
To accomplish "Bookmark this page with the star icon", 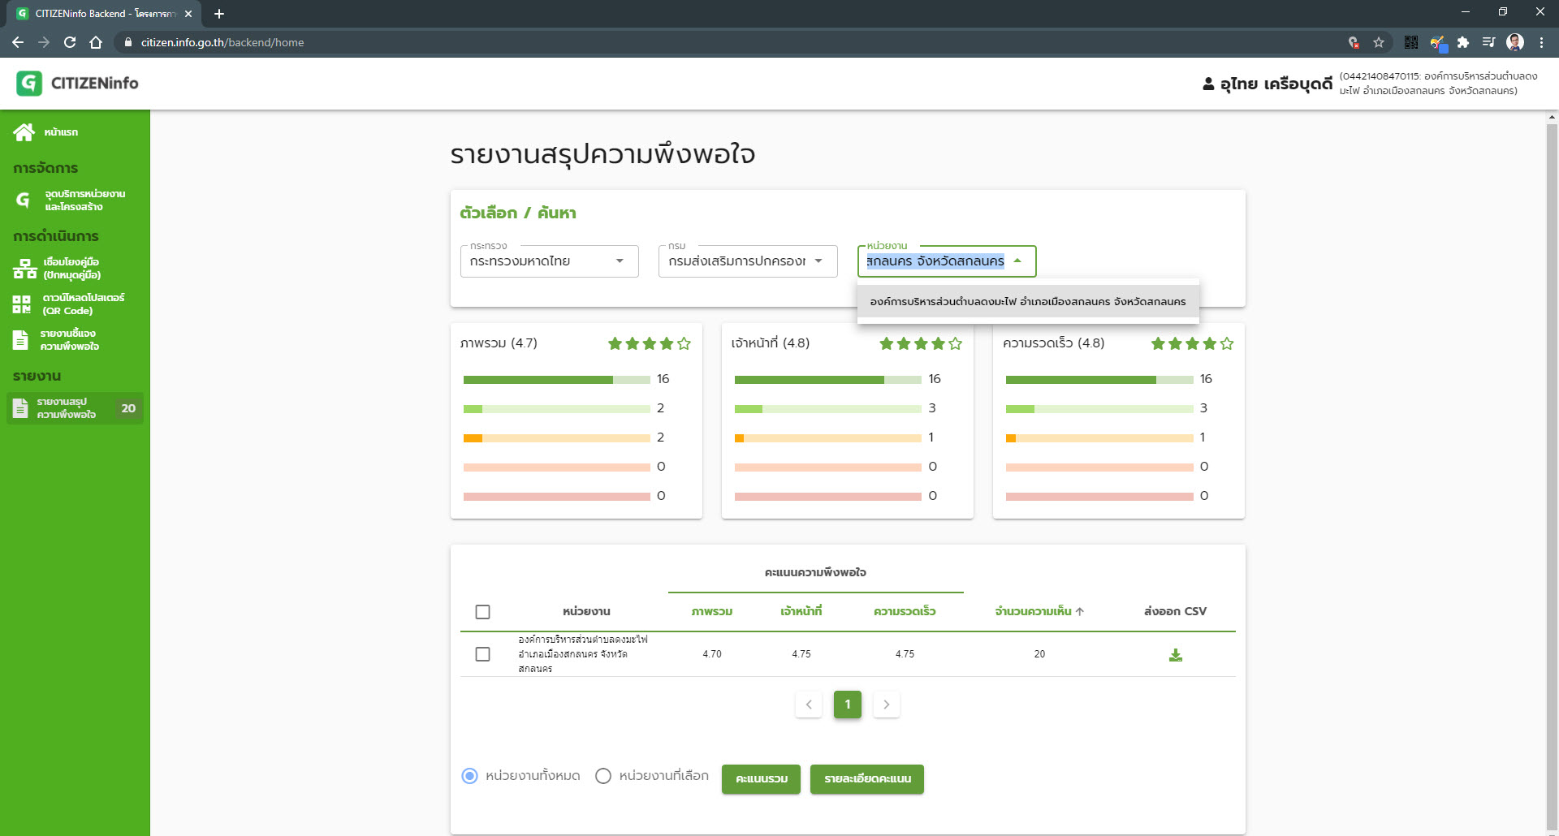I will click(x=1379, y=42).
